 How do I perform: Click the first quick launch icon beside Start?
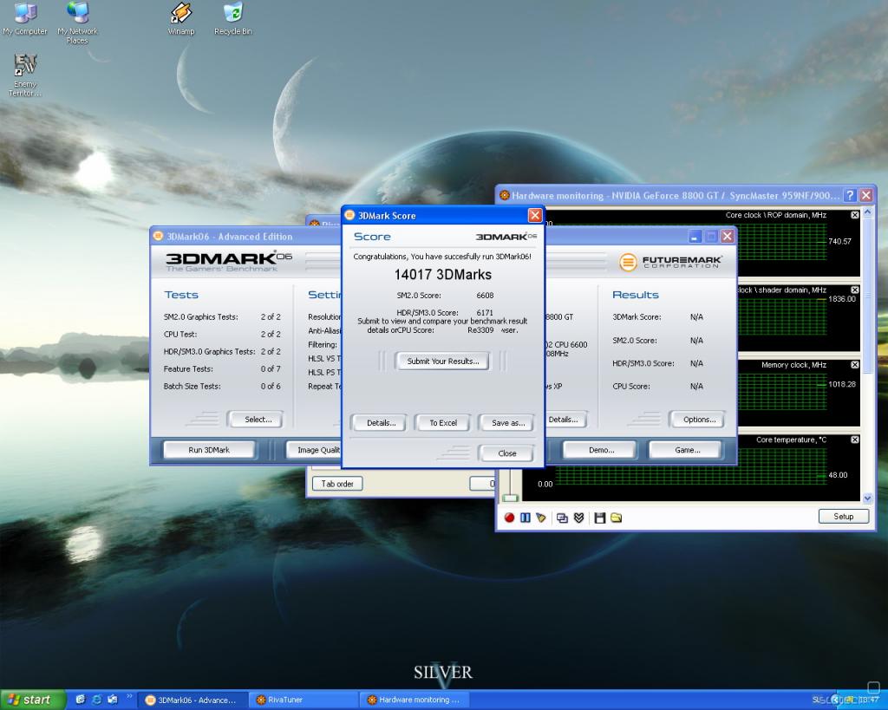[x=81, y=700]
